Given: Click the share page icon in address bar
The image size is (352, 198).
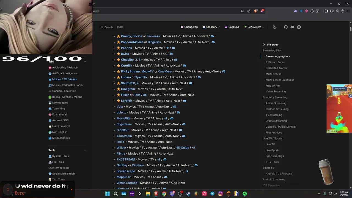Looking at the screenshot, I should [249, 11].
